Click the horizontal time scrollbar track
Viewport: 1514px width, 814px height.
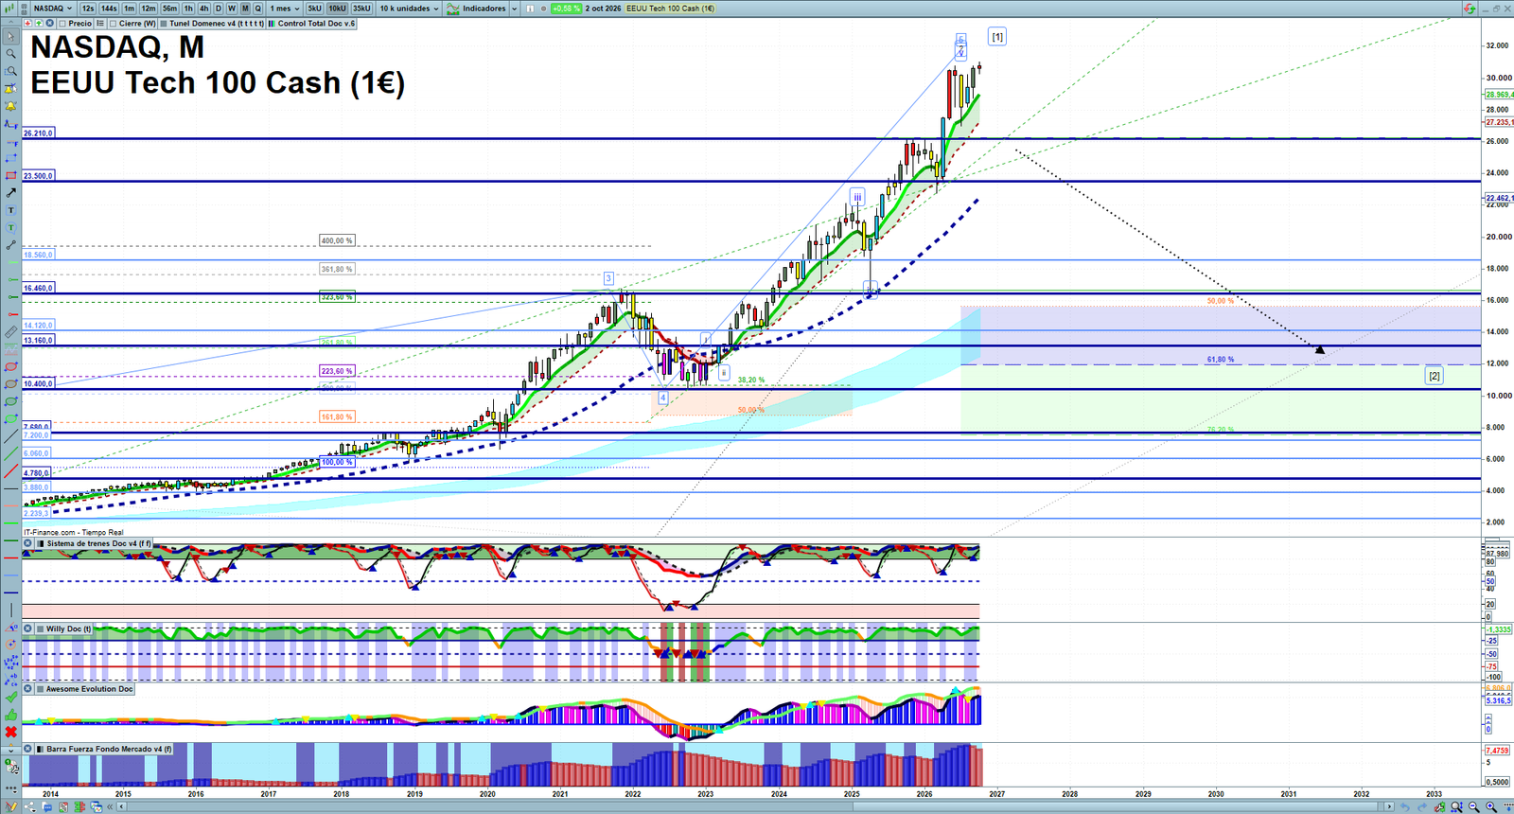pos(757,806)
